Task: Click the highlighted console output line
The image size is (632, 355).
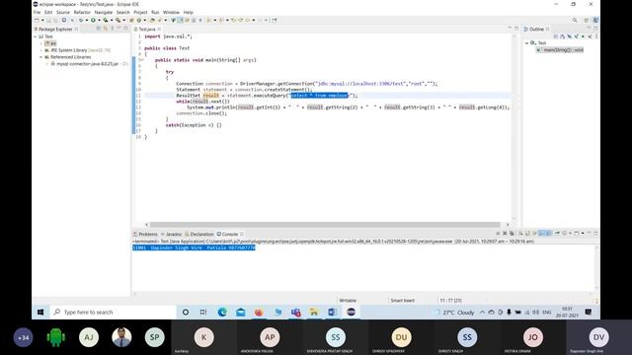Action: pyautogui.click(x=194, y=248)
